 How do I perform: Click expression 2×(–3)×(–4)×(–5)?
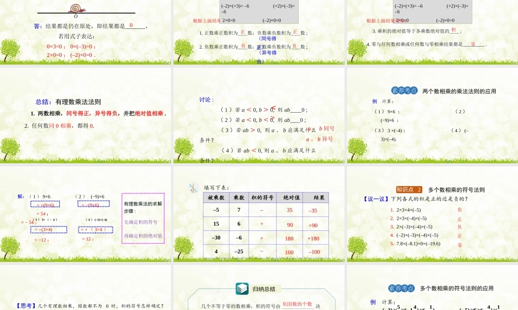click(414, 227)
